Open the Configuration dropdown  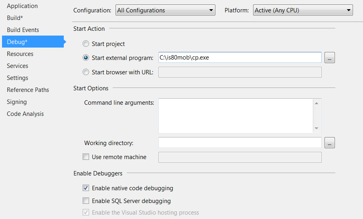coord(165,10)
